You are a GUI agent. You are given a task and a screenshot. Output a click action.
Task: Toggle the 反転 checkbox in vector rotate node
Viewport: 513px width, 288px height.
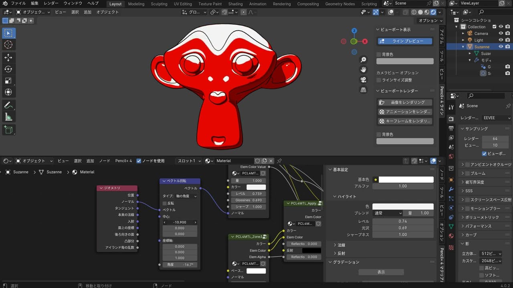point(164,203)
